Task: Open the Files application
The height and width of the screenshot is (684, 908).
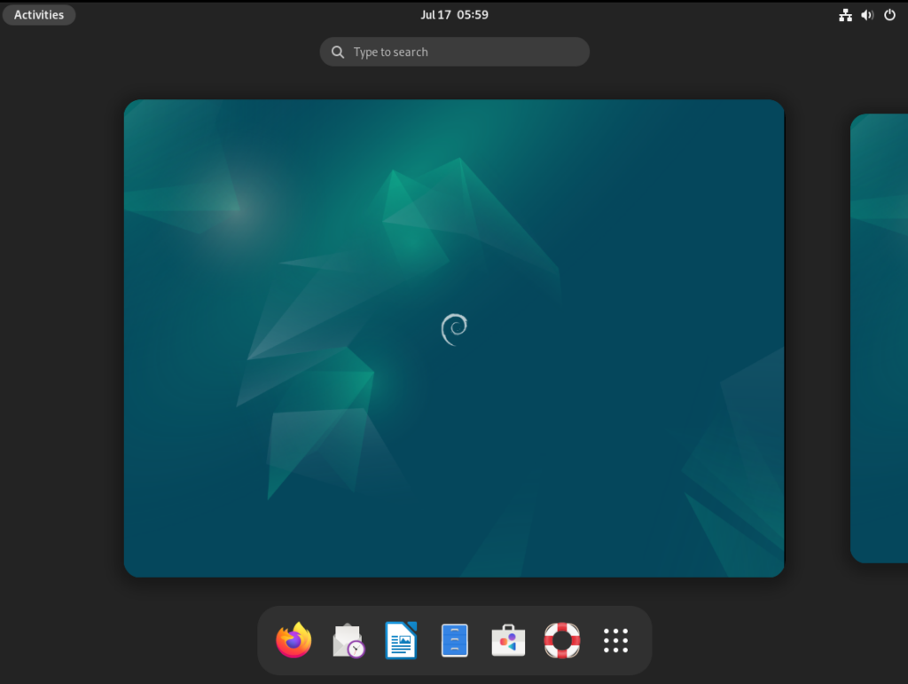Action: pyautogui.click(x=455, y=641)
